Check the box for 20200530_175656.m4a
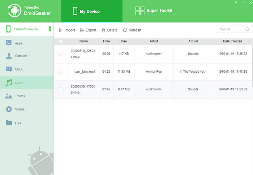This screenshot has height=175, width=253. pos(60,89)
